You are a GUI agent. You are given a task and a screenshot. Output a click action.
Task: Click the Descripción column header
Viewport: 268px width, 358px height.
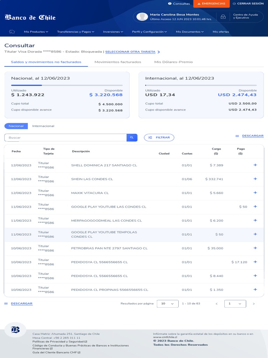[x=81, y=151]
